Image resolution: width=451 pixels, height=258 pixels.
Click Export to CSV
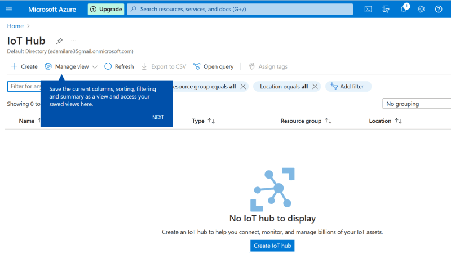pos(163,66)
